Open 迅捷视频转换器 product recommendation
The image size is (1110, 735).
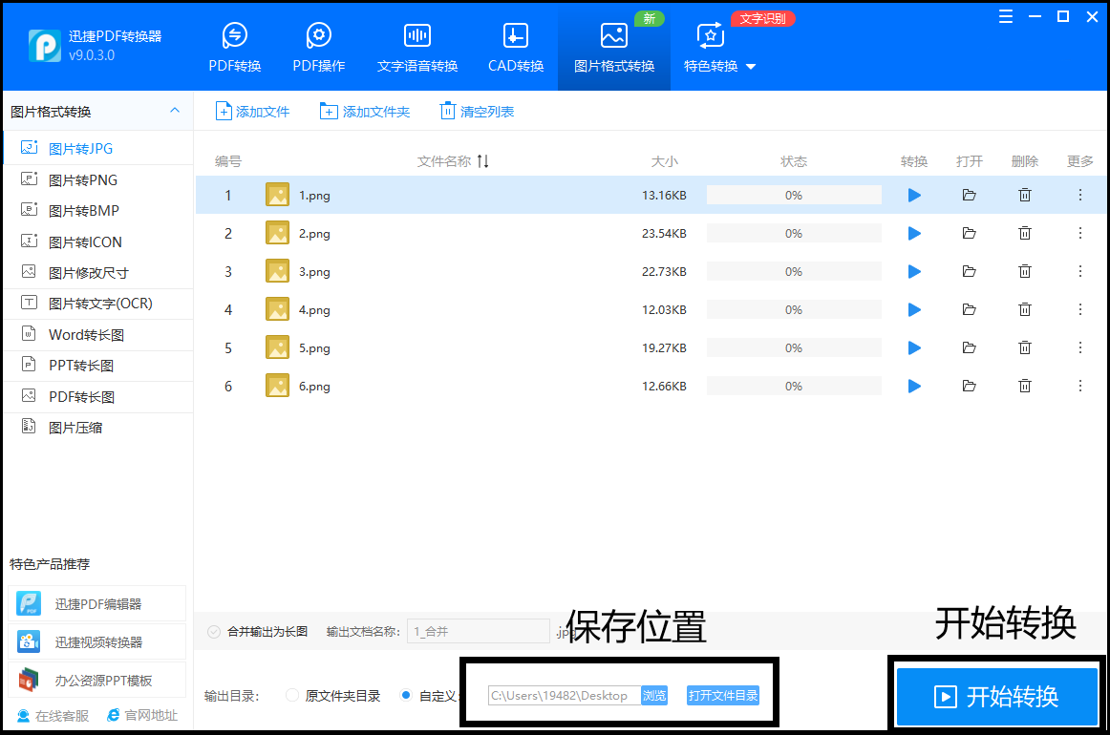pos(97,642)
